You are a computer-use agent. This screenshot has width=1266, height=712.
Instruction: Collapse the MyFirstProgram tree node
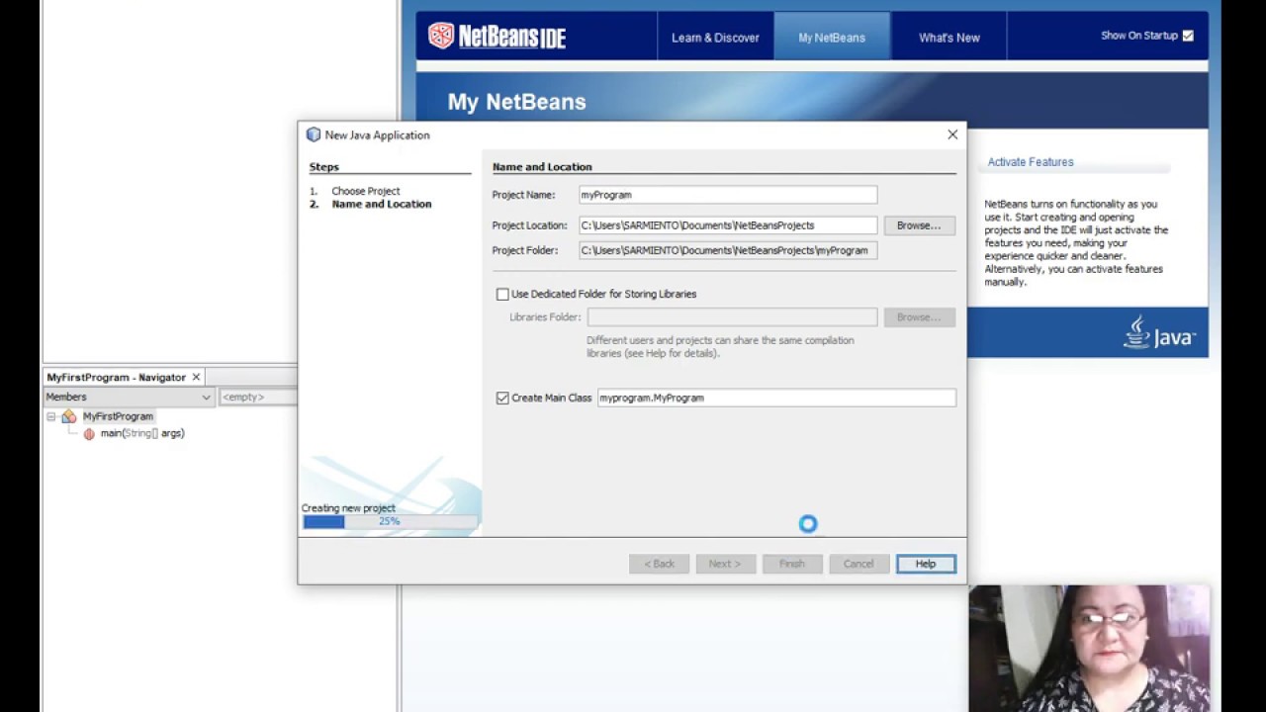tap(50, 416)
